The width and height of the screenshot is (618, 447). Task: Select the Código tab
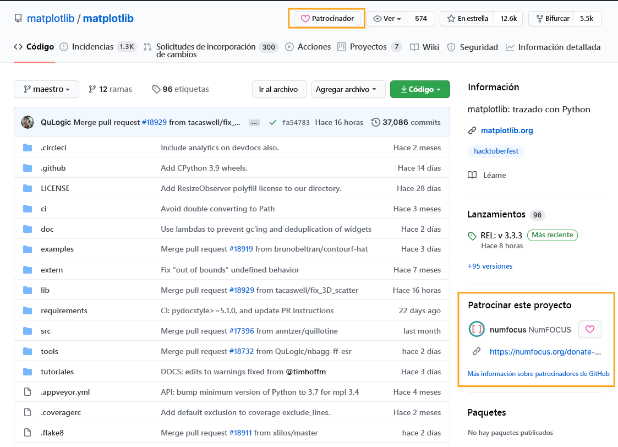(x=34, y=47)
